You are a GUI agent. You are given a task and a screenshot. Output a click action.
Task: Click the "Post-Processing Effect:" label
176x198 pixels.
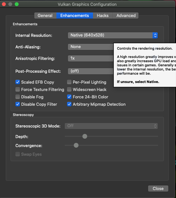[38, 71]
